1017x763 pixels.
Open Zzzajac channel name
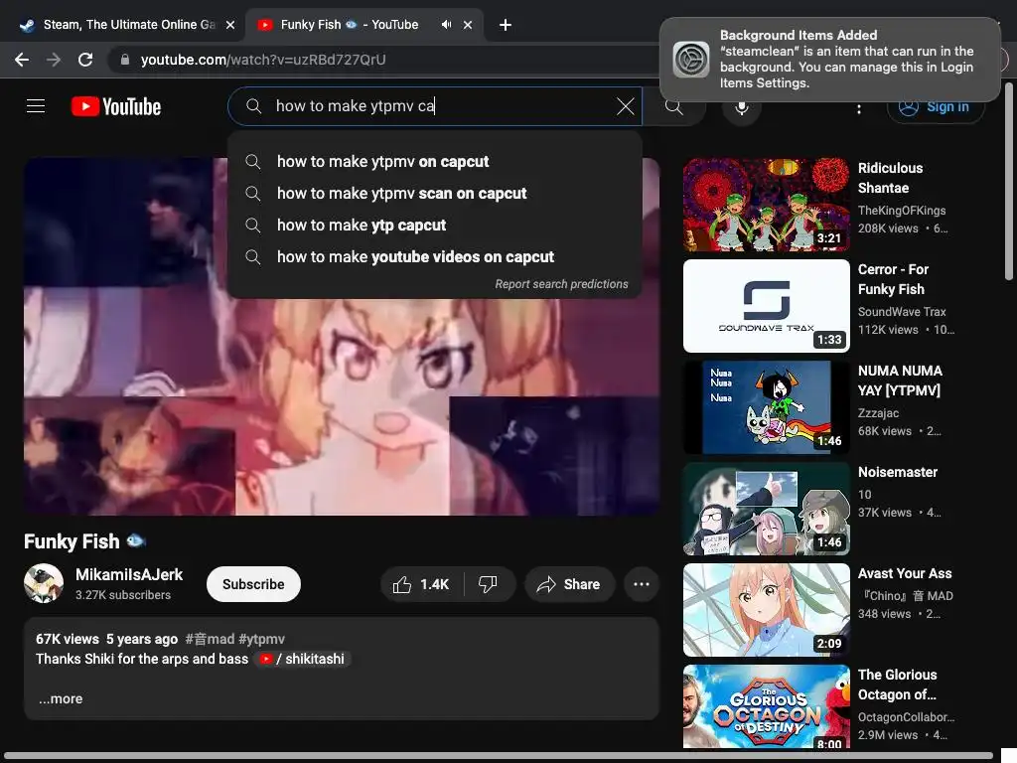(878, 412)
